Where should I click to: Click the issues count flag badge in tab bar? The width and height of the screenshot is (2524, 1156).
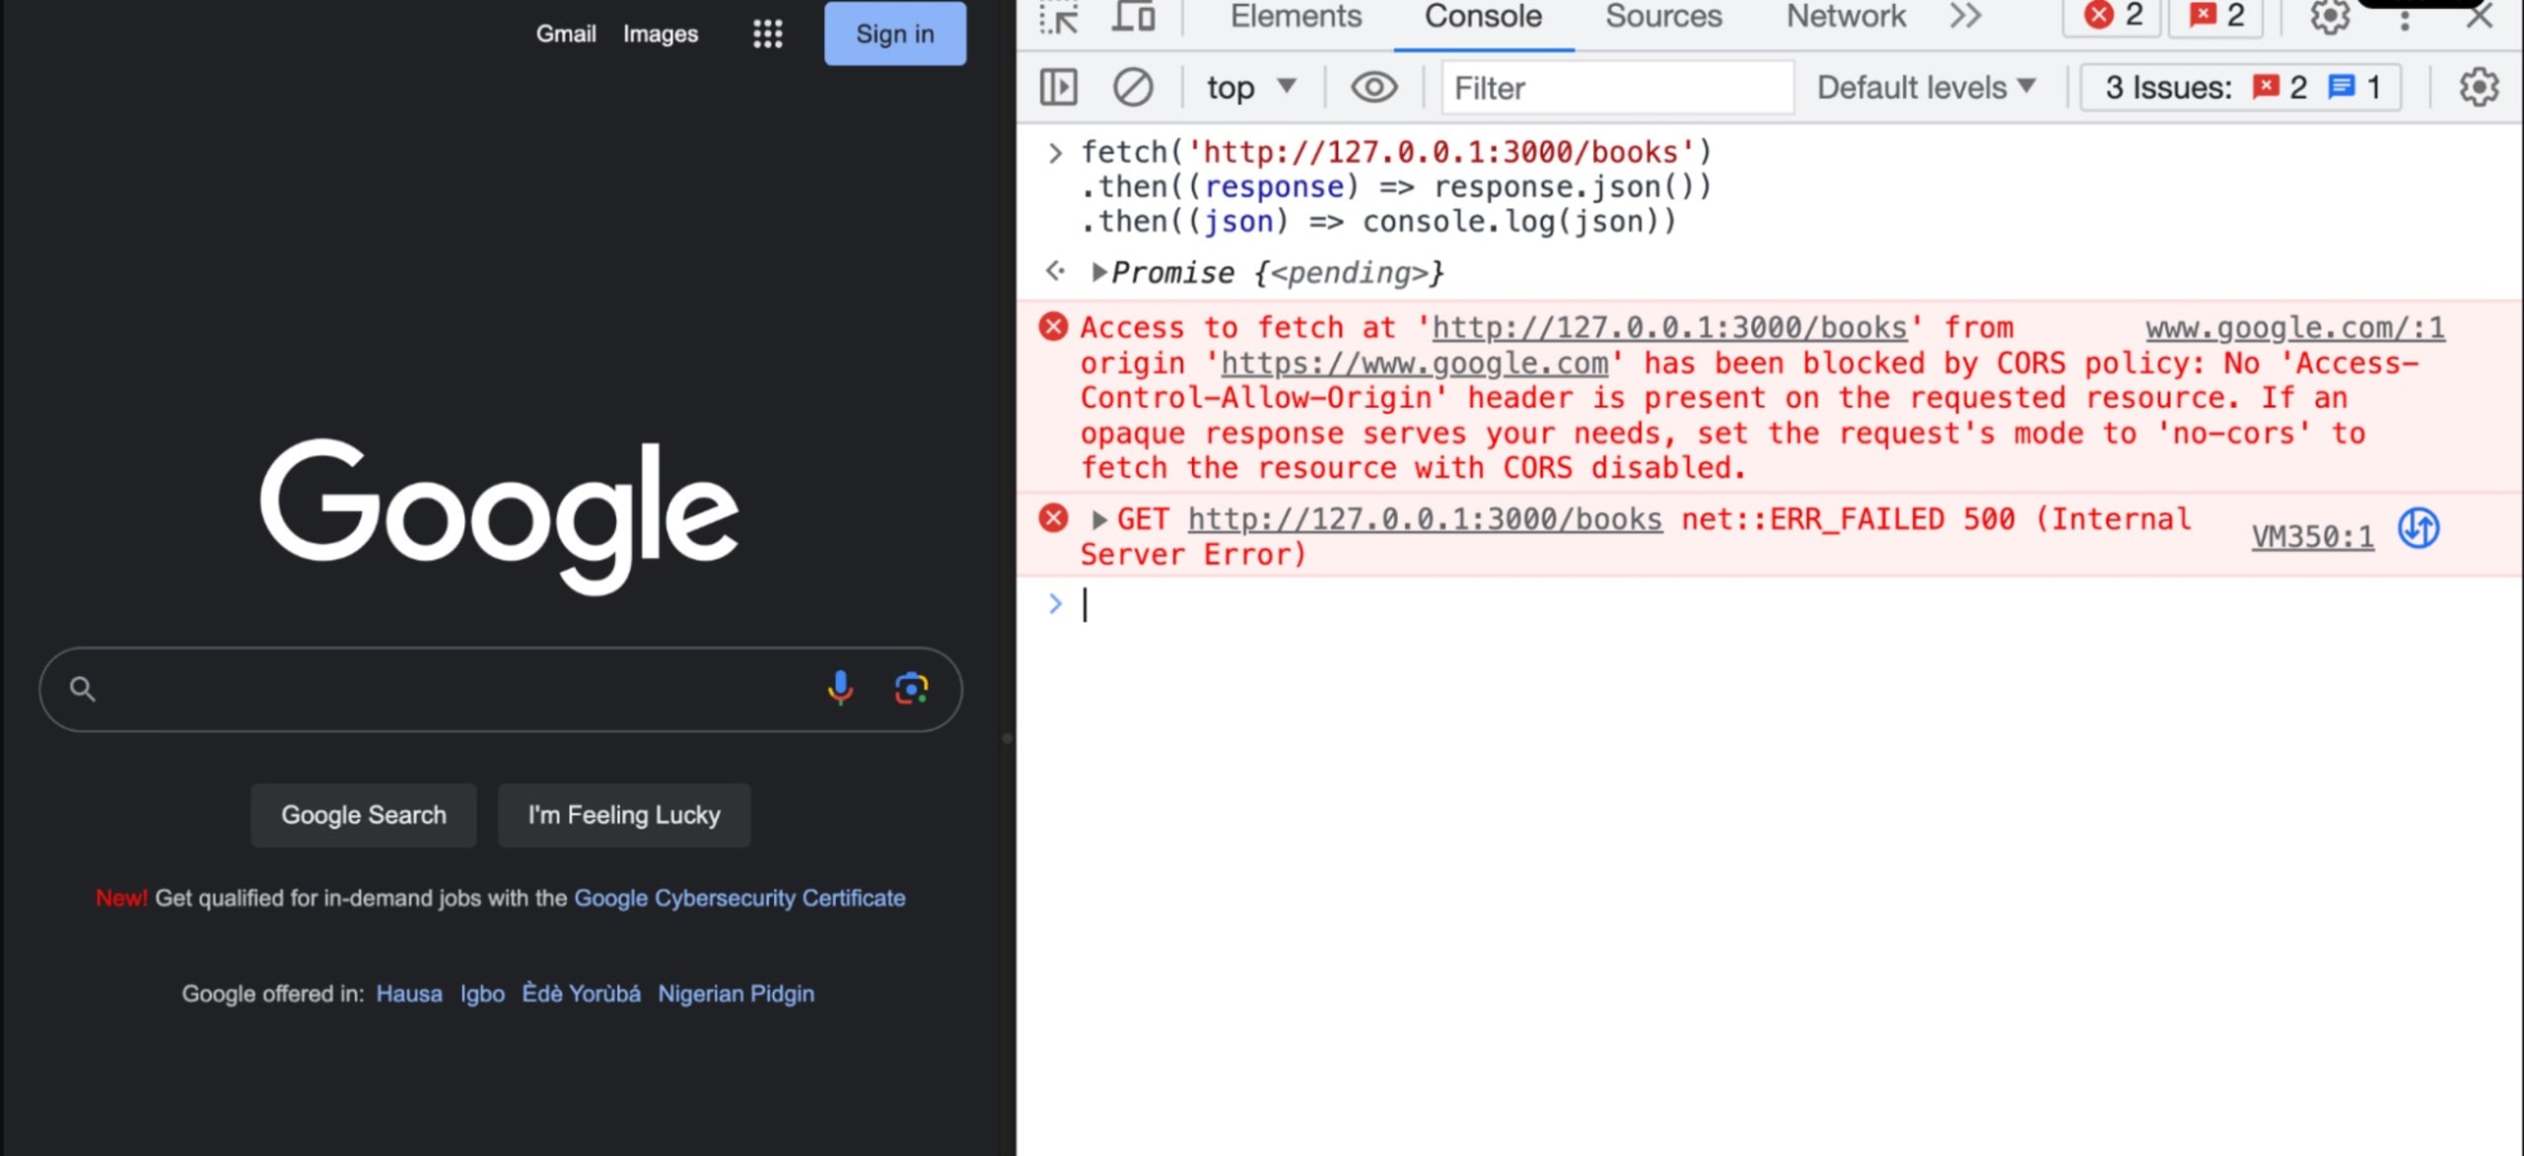[2216, 16]
